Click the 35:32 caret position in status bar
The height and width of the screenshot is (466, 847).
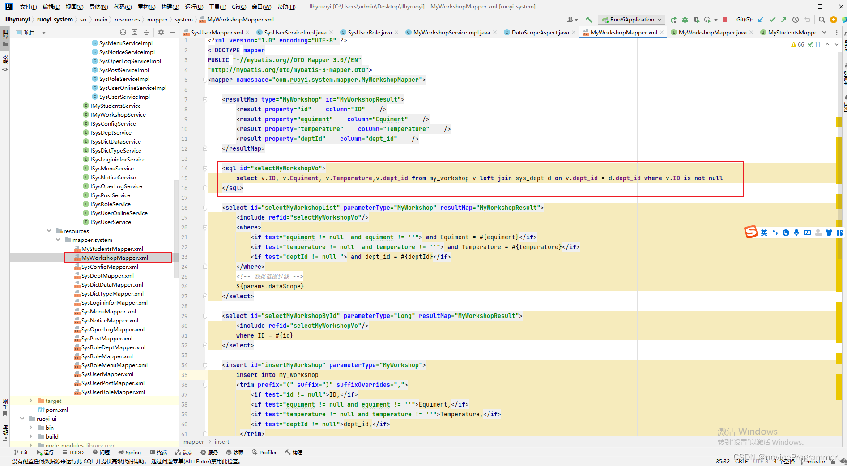coord(723,461)
